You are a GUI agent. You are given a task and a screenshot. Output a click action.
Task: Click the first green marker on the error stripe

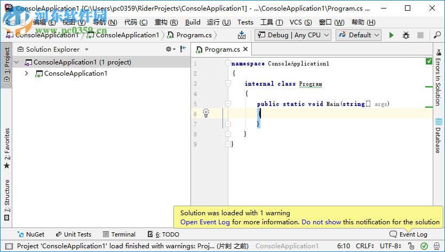coord(429,87)
